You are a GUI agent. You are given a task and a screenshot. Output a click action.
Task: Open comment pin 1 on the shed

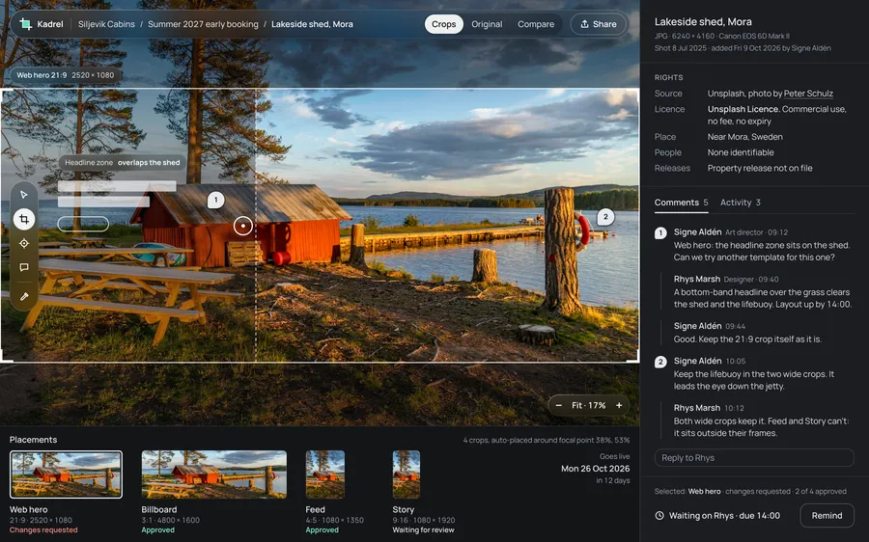tap(215, 200)
